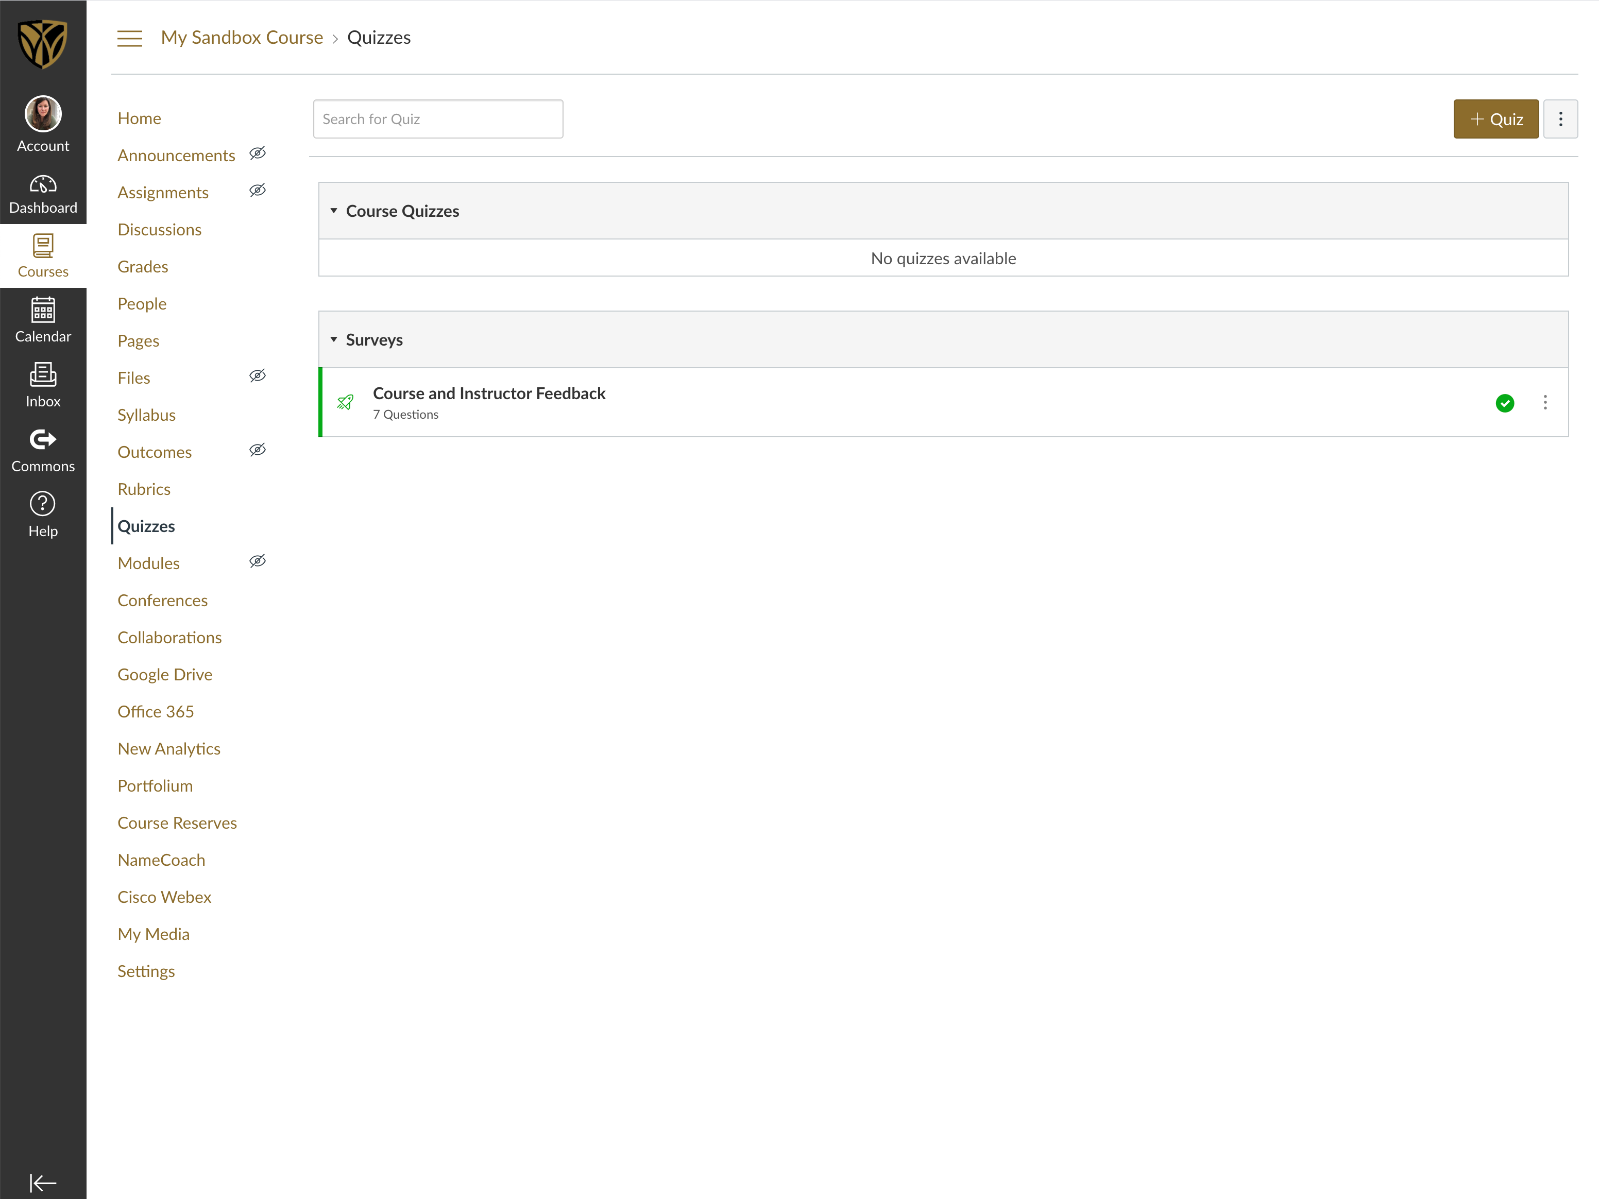The height and width of the screenshot is (1199, 1599).
Task: Collapse the Surveys section
Action: [334, 340]
